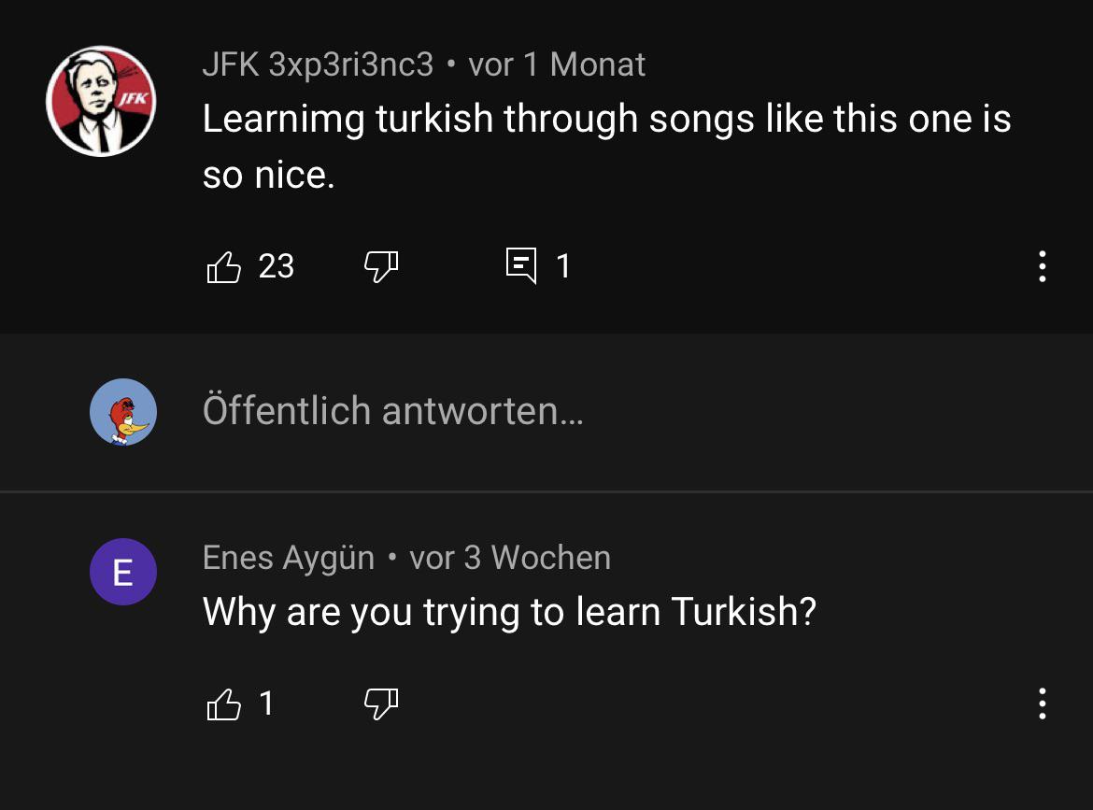The height and width of the screenshot is (810, 1093).
Task: Click the JFK profile avatar
Action: coord(101,101)
